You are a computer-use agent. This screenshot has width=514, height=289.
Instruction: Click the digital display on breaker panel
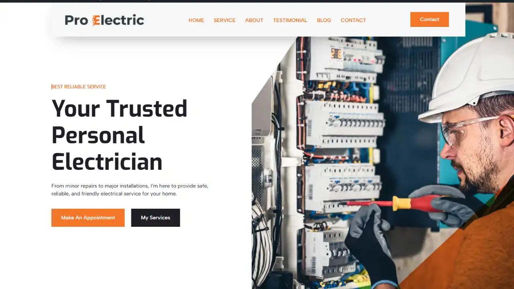337,53
